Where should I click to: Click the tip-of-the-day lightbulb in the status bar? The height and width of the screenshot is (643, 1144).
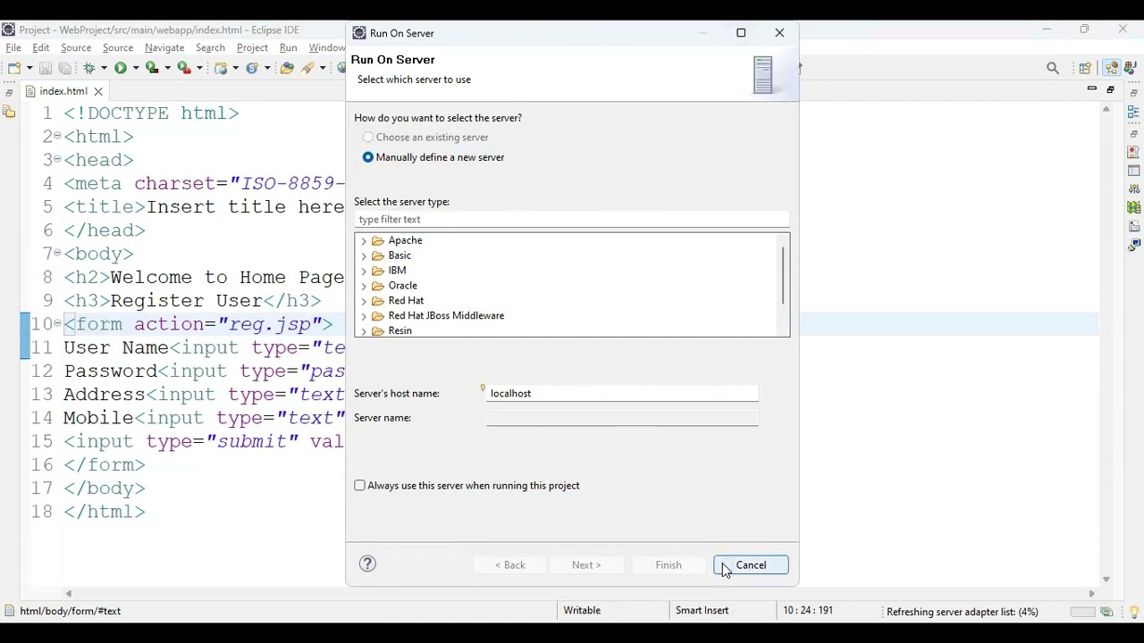coord(1134,612)
